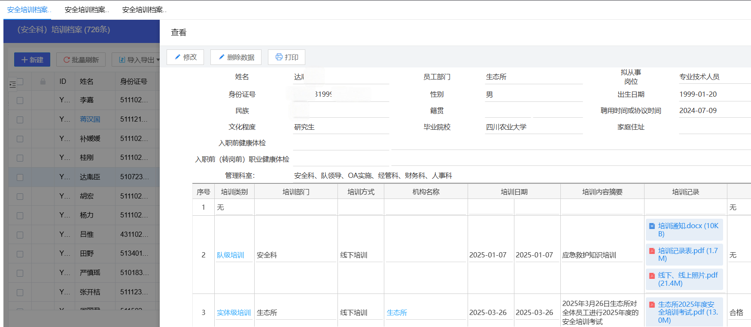Click the PDF icon of 生态所2025年度安全培训考试.pdf

click(652, 305)
